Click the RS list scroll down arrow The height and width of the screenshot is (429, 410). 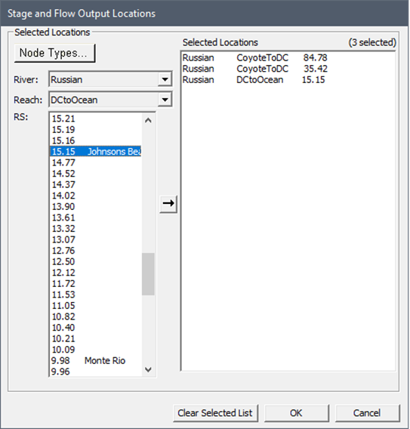click(x=148, y=369)
